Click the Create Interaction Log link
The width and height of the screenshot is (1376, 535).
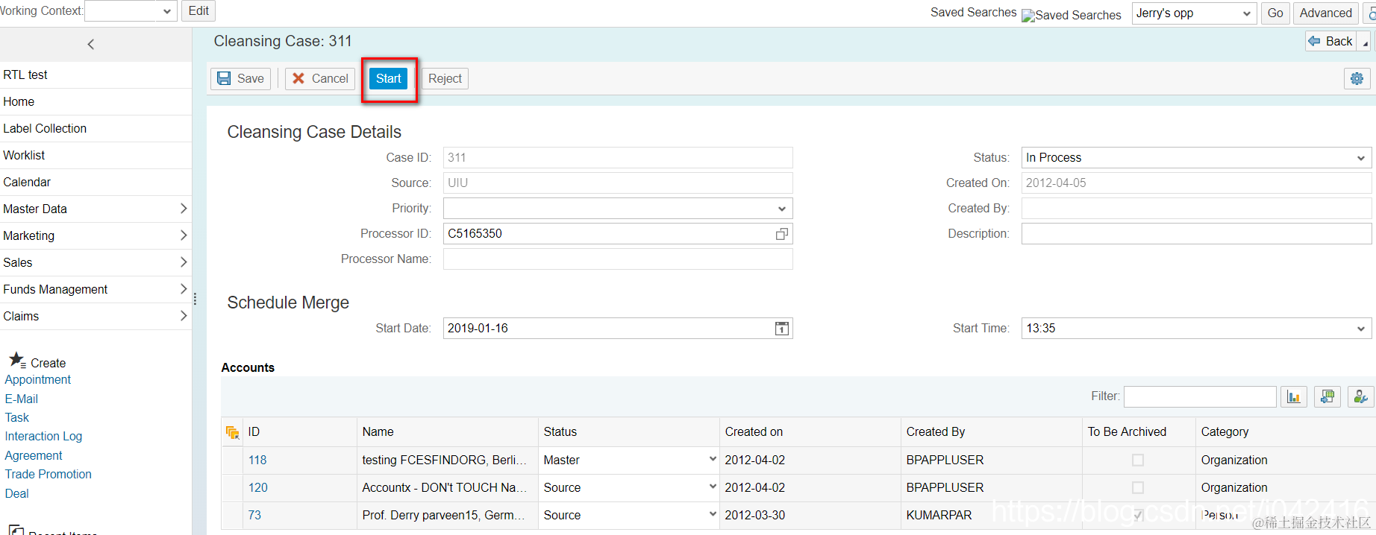43,436
